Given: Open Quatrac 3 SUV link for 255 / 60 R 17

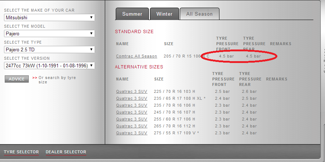Looking at the screenshot, I should (132, 119).
